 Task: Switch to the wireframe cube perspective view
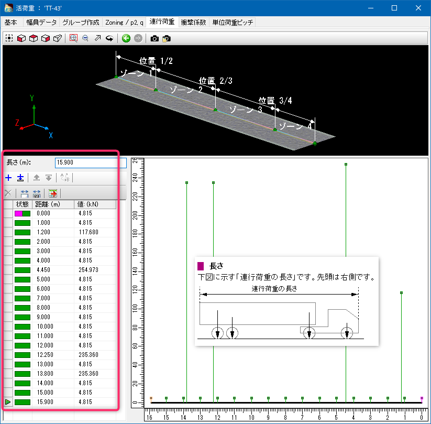click(x=58, y=38)
